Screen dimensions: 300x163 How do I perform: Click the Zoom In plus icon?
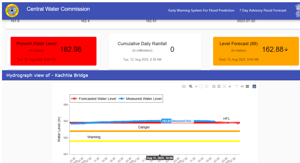(x=214, y=86)
